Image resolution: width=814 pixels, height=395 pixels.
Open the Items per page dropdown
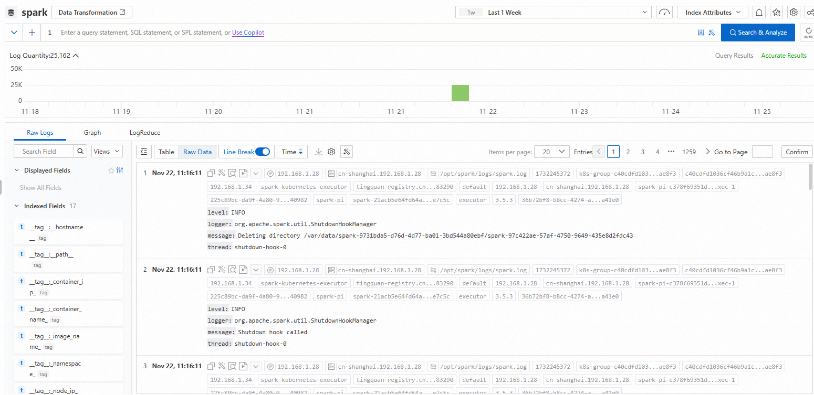coord(551,152)
